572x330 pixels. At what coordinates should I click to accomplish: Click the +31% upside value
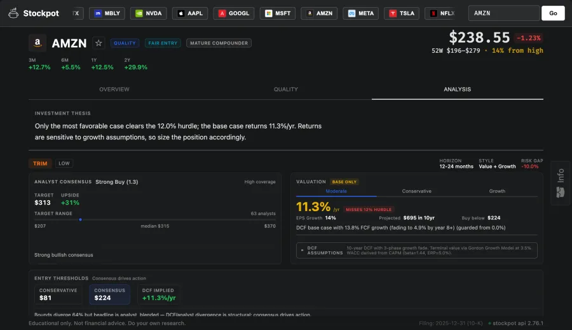click(x=70, y=203)
